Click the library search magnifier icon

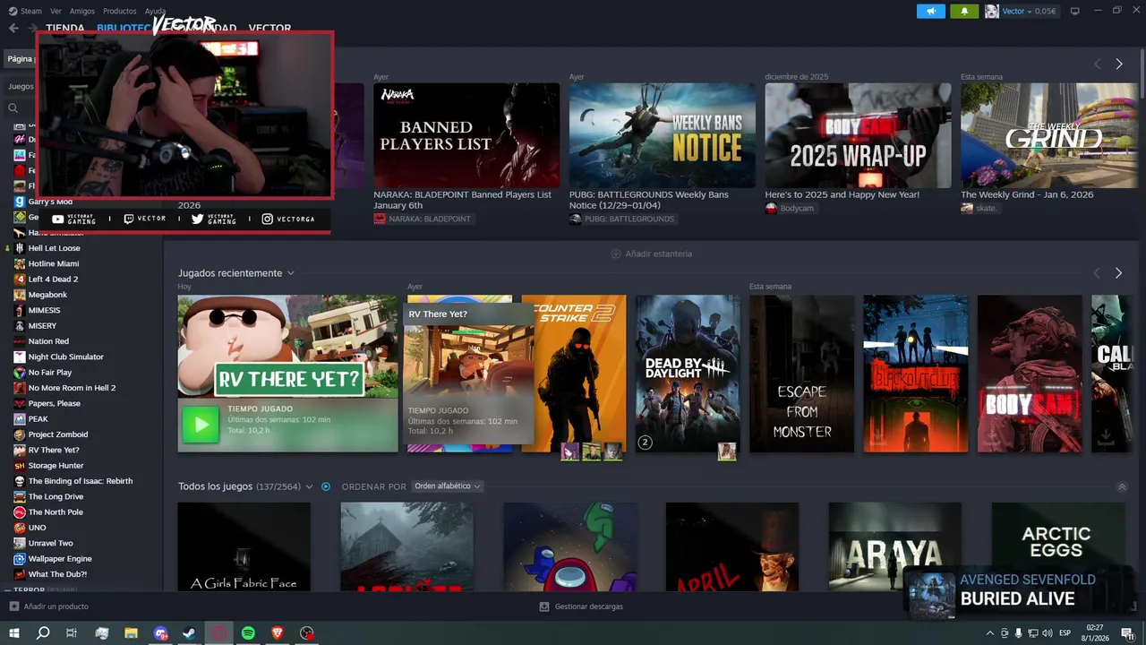coord(13,107)
